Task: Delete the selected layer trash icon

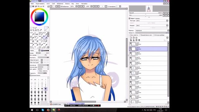Action: [x=139, y=40]
